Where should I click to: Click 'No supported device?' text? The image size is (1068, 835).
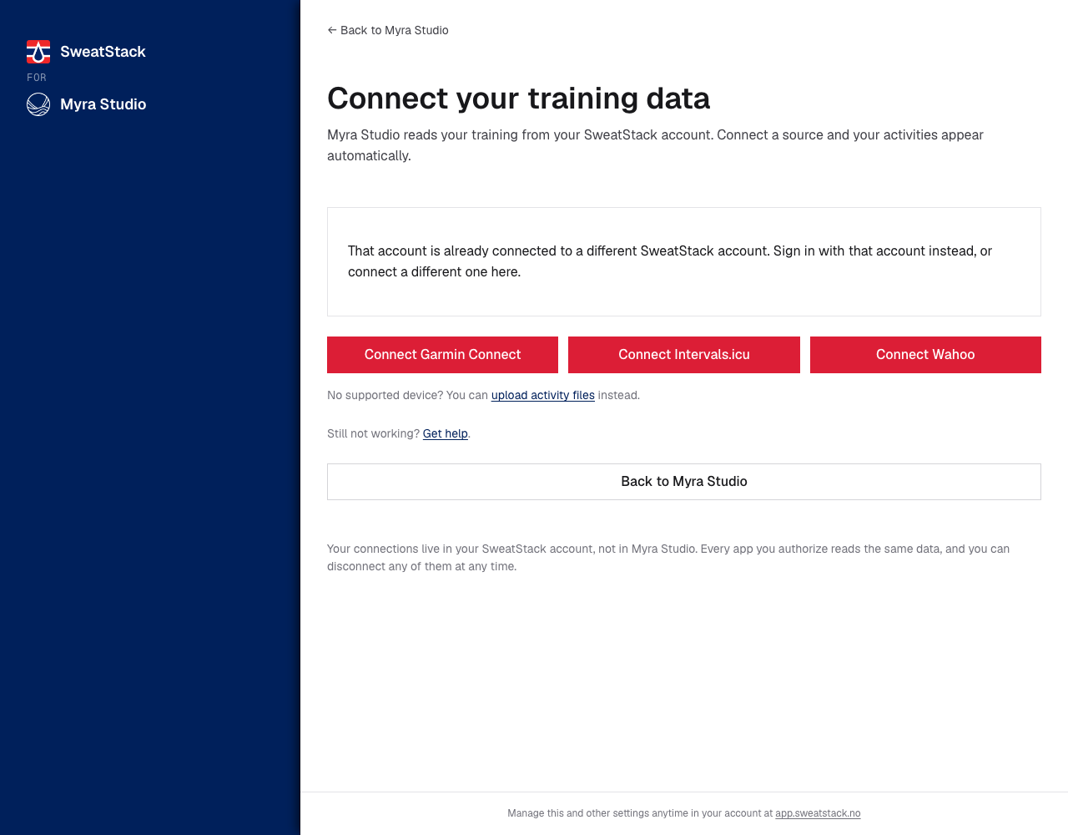(386, 395)
